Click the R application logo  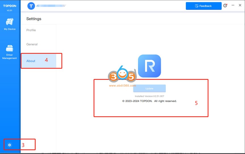pyautogui.click(x=149, y=66)
